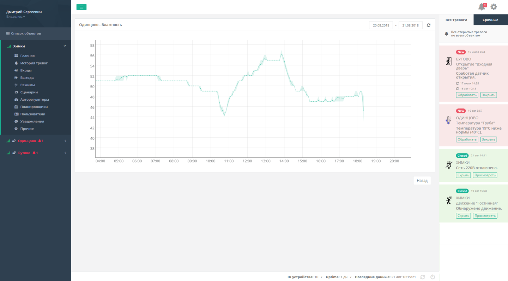
Task: Click Обработать on the Бутово alert
Action: point(467,95)
